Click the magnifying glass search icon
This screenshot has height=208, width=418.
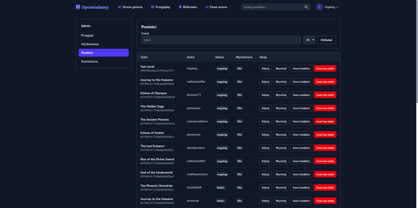(306, 7)
